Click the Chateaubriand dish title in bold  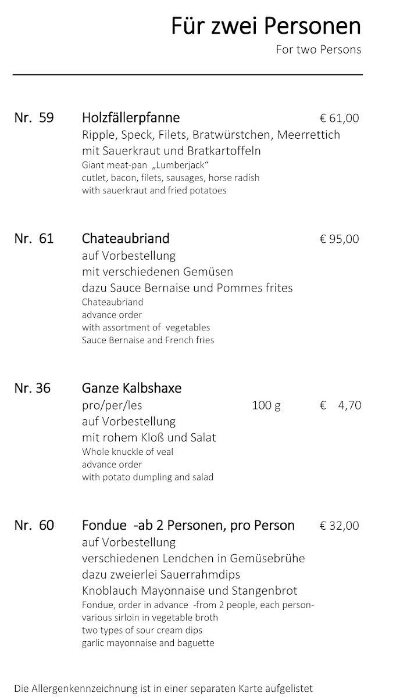click(x=126, y=238)
